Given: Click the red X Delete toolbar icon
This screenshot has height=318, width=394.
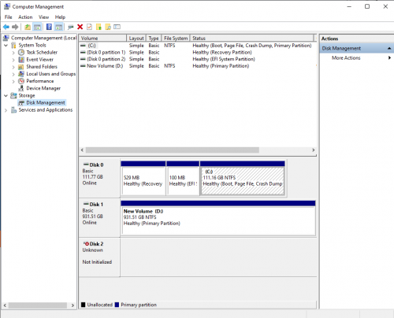Looking at the screenshot, I should [80, 27].
